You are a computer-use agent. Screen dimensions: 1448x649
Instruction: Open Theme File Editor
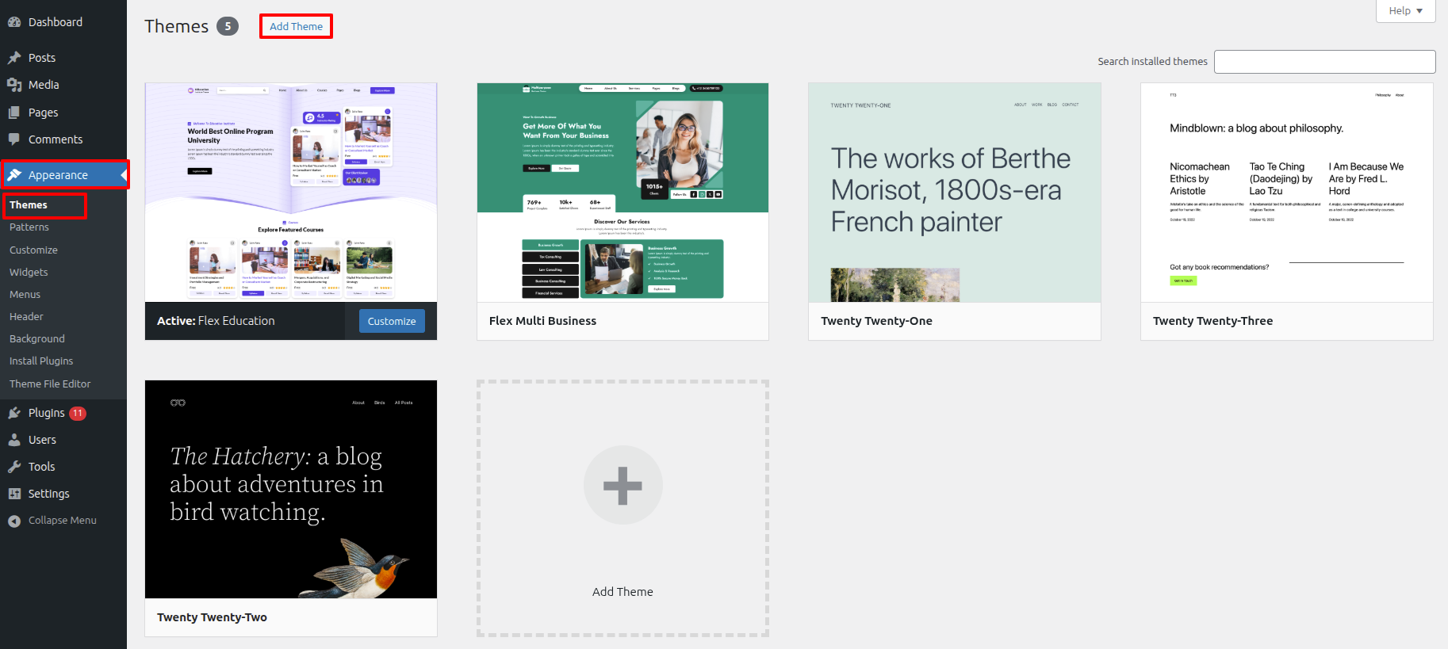50,384
